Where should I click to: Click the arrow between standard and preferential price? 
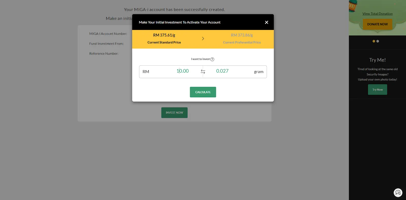click(x=203, y=39)
